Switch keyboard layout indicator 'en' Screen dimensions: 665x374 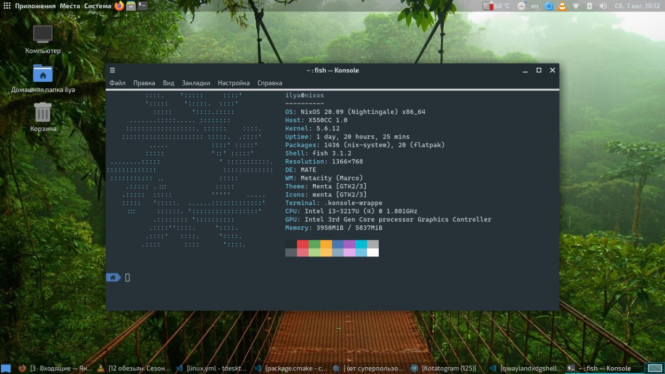click(x=535, y=6)
